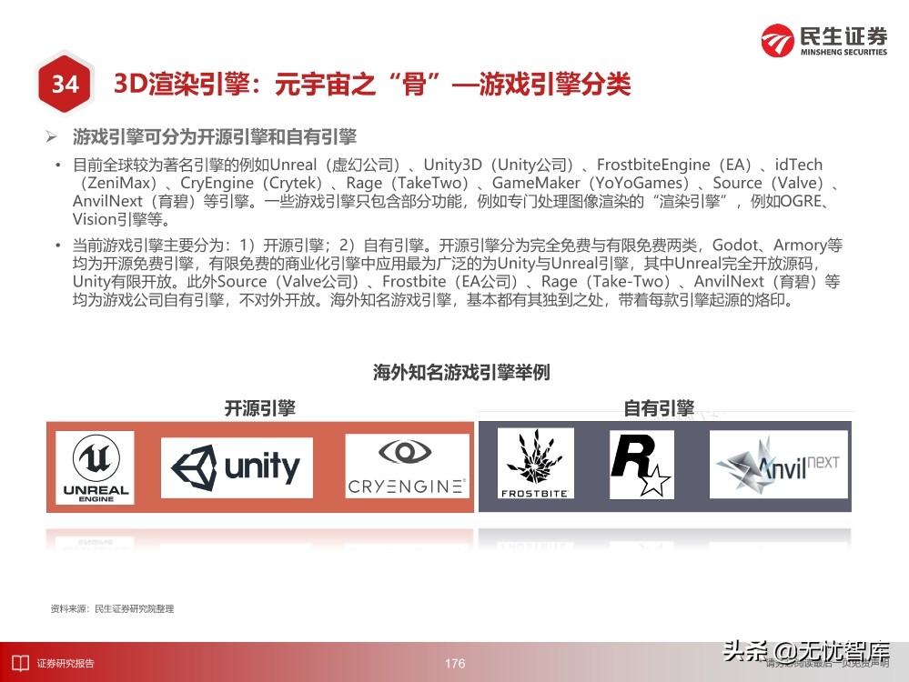Viewport: 909px width, 682px height.
Task: Click the line beginning Vision引擎等
Action: (122, 220)
